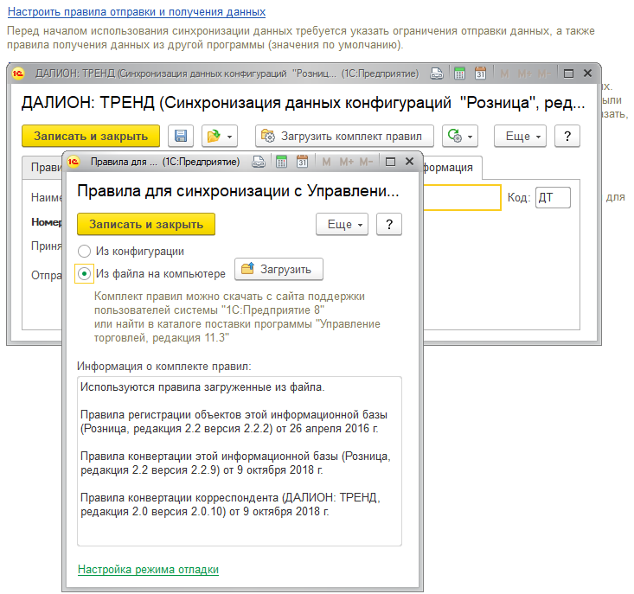Image resolution: width=634 pixels, height=594 pixels.
Task: Click Загрузить комплект правил button
Action: click(x=344, y=136)
